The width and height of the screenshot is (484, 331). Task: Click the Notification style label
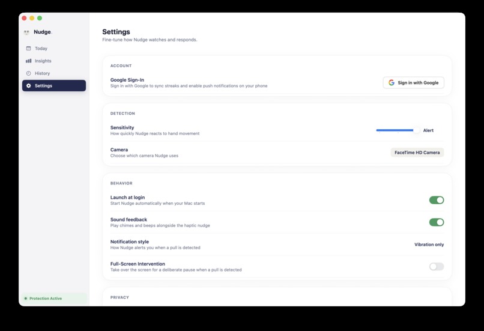click(x=130, y=241)
